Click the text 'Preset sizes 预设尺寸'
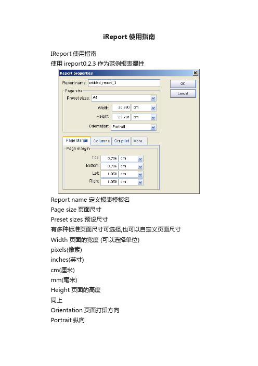Screen dimensions: 258x366 click(79, 219)
